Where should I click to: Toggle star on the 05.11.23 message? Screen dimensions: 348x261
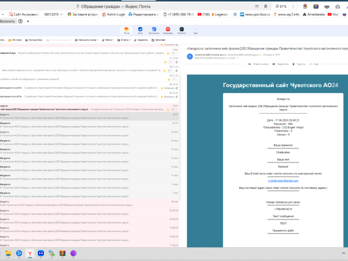pyautogui.click(x=165, y=79)
